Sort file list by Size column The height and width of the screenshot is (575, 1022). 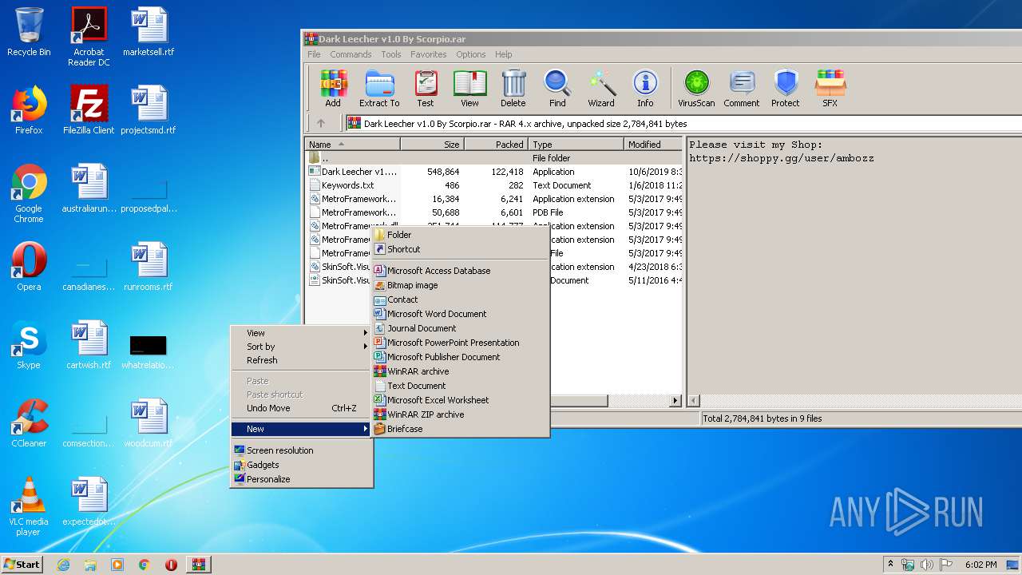pyautogui.click(x=432, y=145)
